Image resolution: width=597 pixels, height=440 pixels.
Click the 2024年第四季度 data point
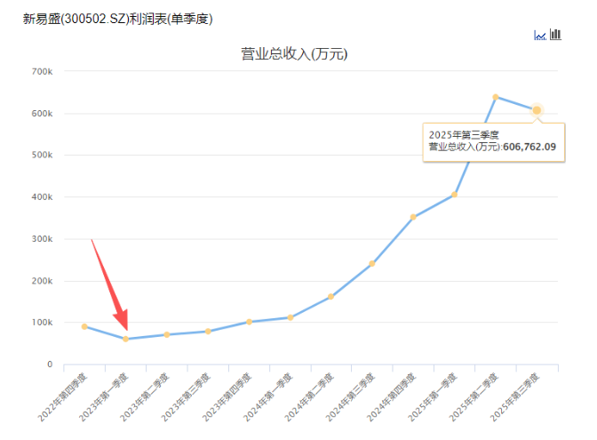pos(413,217)
